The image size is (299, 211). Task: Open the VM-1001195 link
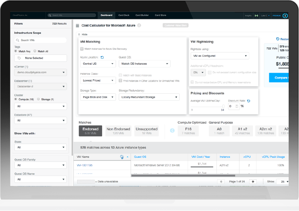point(85,165)
